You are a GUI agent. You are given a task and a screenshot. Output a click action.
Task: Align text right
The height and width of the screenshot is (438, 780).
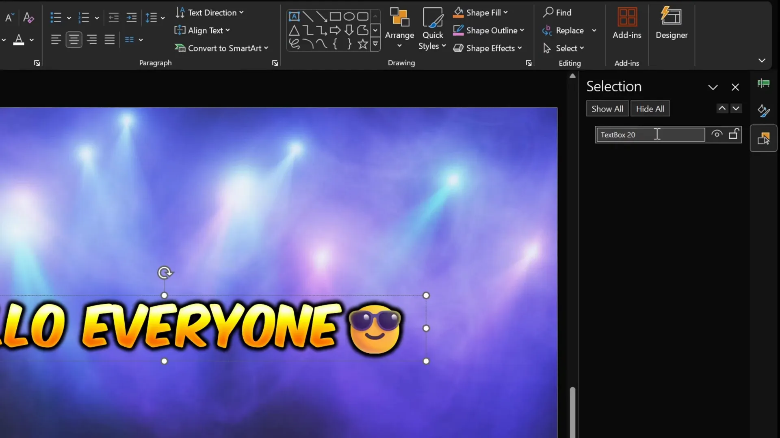coord(92,40)
